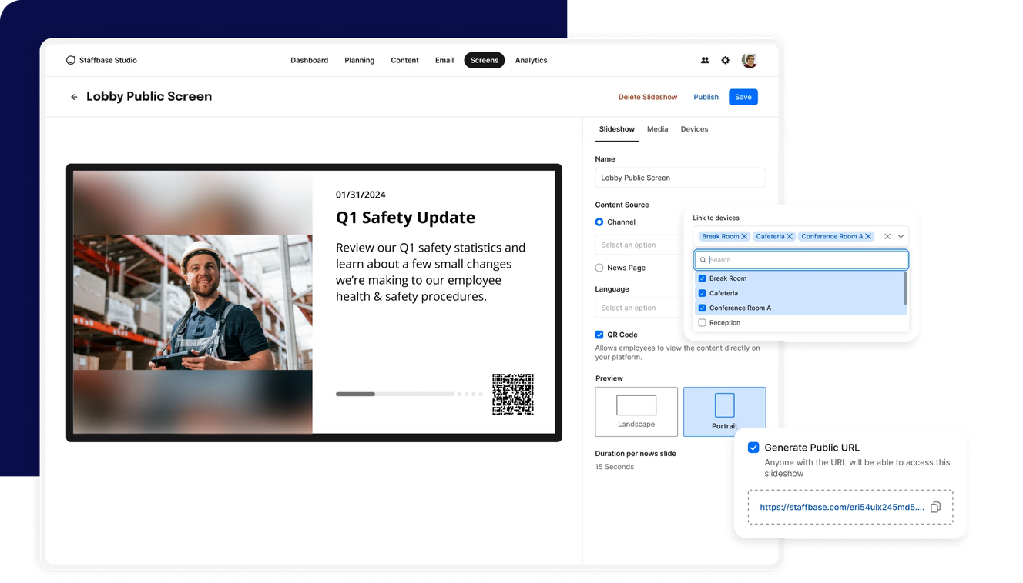Copy the public URL using the copy icon

click(x=935, y=507)
